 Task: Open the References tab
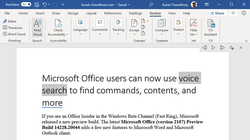(113, 13)
